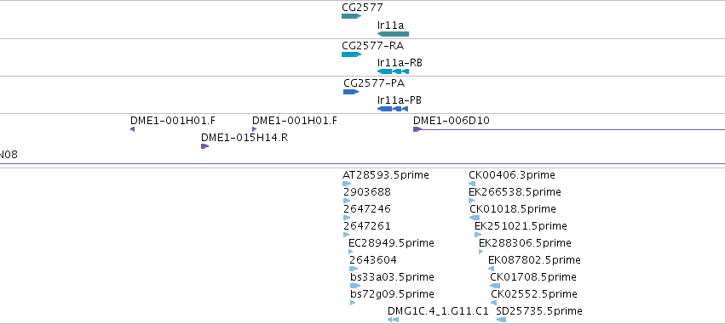The width and height of the screenshot is (725, 324).
Task: Click the EK087802.5prime label
Action: 534,260
